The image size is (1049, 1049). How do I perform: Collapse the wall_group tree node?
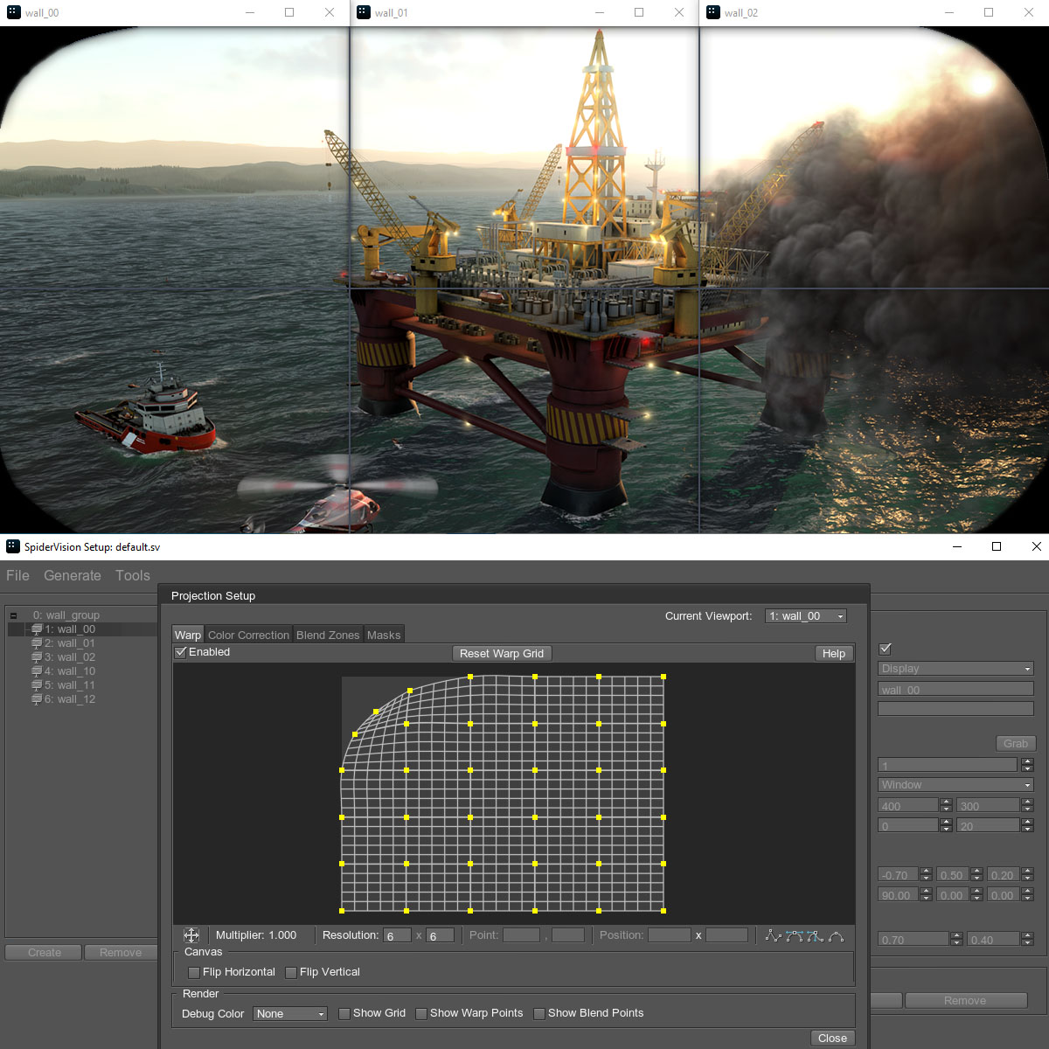tap(13, 615)
